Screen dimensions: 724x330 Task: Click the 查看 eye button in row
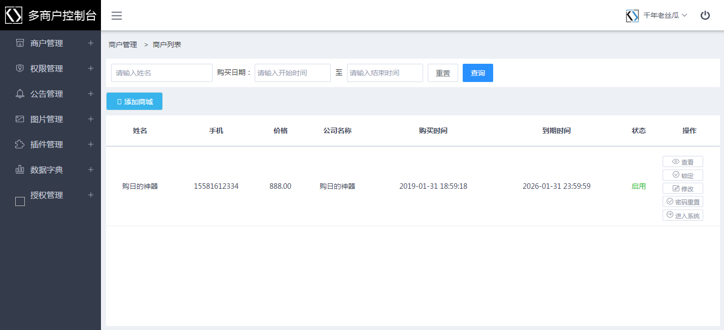pos(682,162)
